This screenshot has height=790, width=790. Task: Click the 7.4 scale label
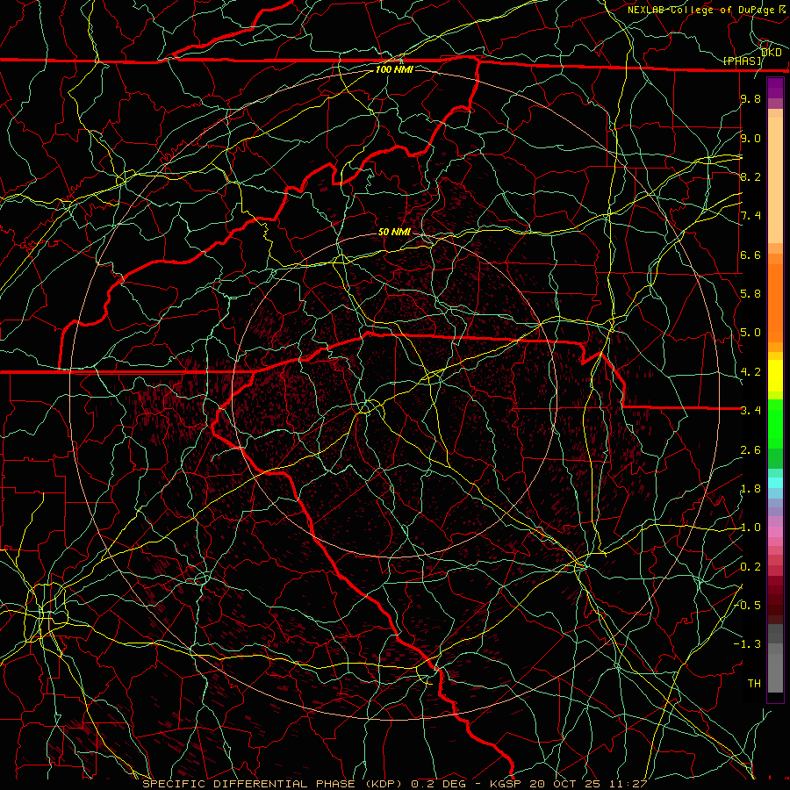click(x=750, y=216)
